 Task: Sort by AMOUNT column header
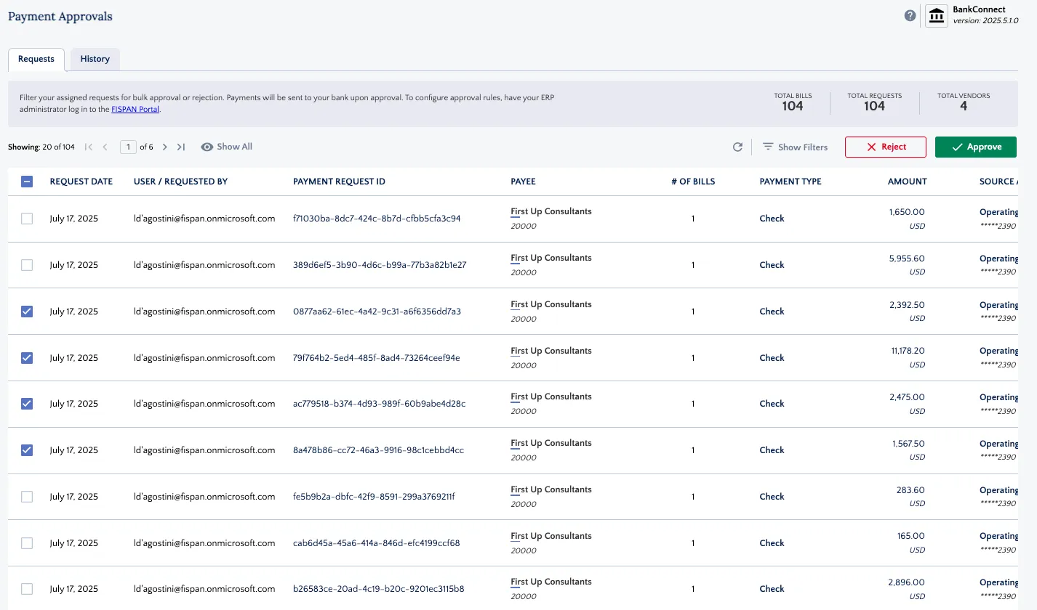pos(908,182)
